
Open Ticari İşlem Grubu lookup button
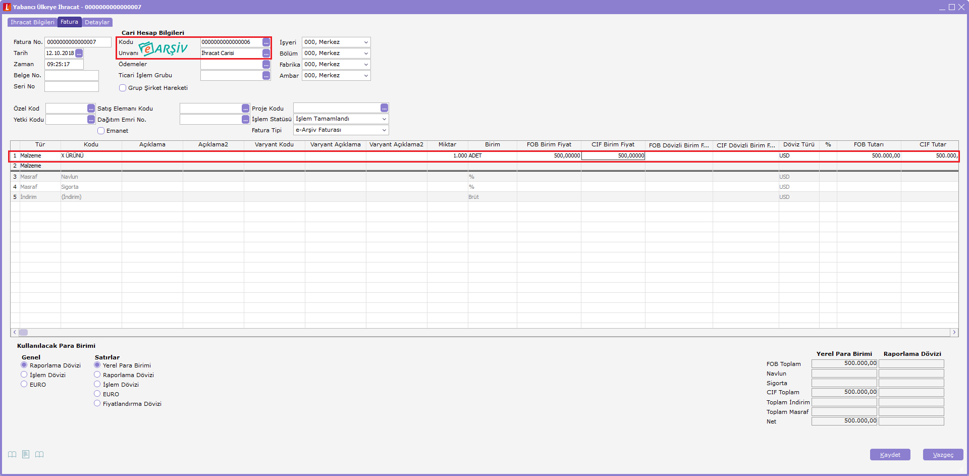coord(266,76)
